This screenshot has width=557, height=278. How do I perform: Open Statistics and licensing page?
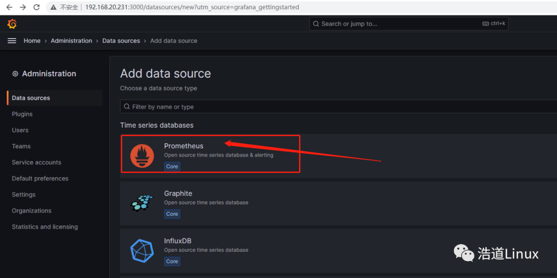click(45, 227)
